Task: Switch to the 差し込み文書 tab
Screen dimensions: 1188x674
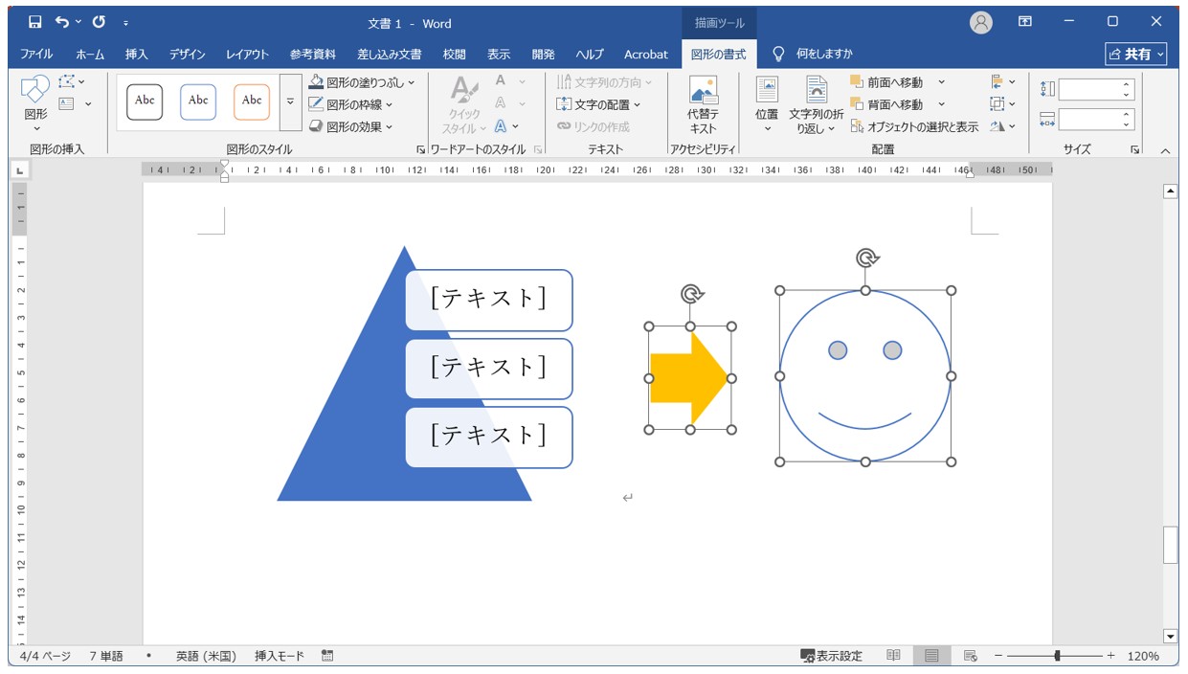Action: [389, 54]
